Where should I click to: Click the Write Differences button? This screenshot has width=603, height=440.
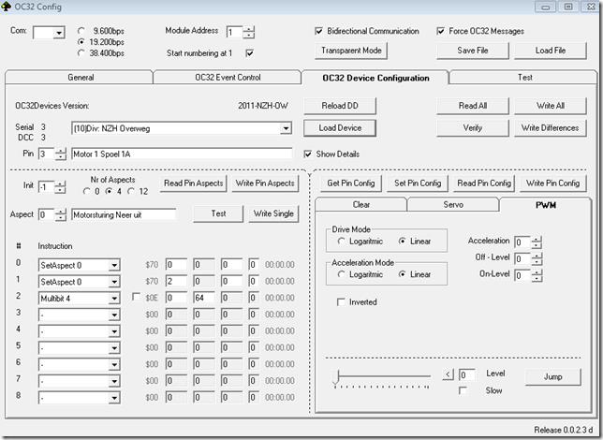[x=551, y=127]
